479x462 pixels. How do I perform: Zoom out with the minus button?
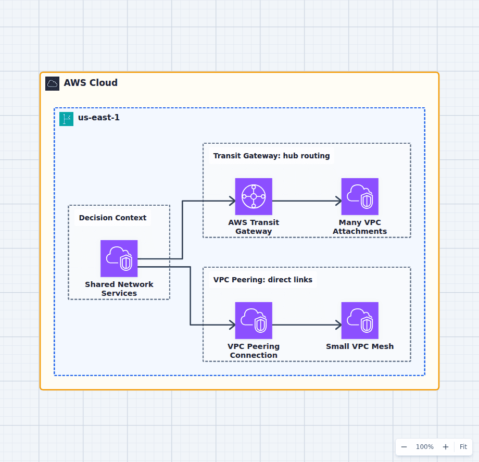[404, 447]
